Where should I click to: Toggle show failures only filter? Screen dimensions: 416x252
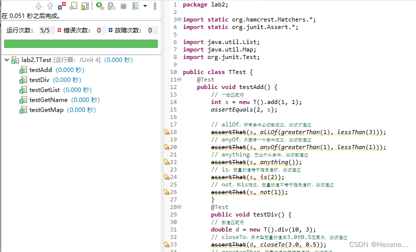[62, 6]
